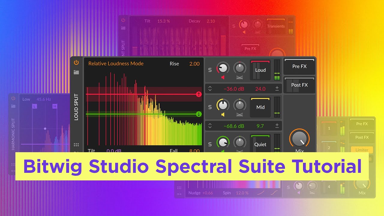Open the Loud chain slot
384x216 pixels.
coord(260,70)
